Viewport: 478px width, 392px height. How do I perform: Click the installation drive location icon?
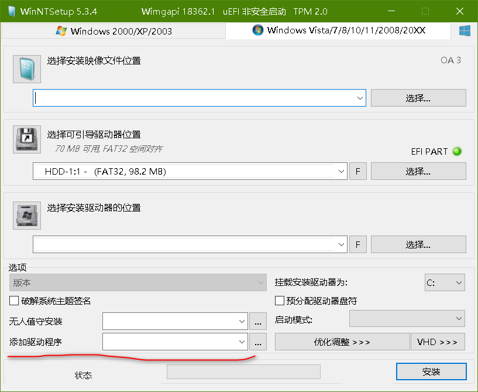[x=27, y=216]
